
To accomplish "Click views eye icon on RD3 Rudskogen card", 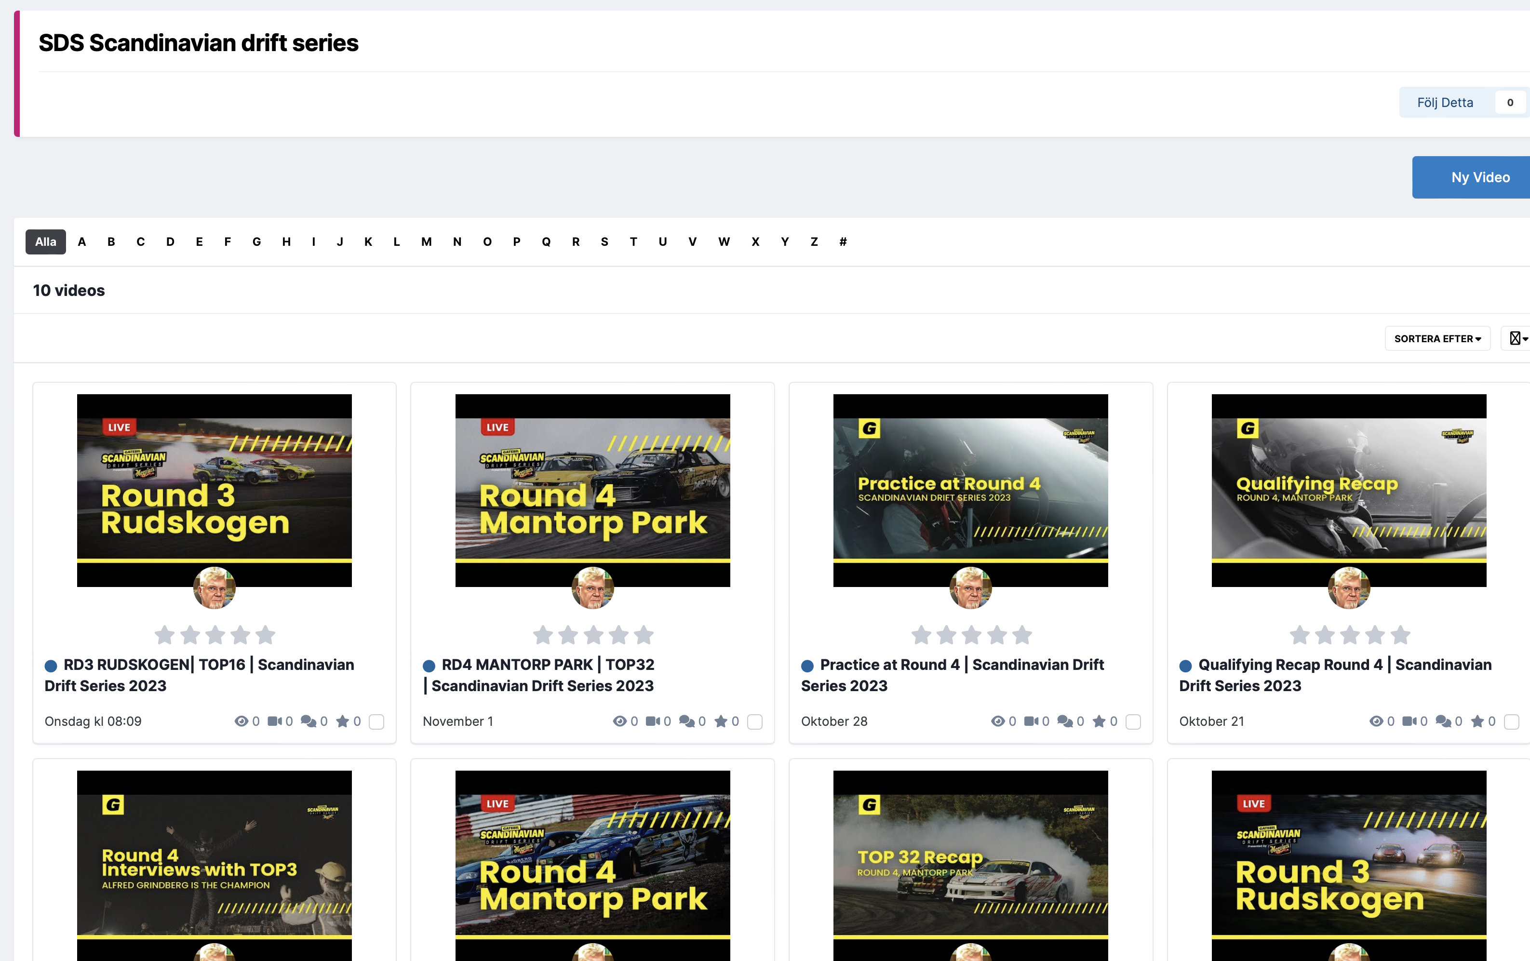I will pos(241,721).
